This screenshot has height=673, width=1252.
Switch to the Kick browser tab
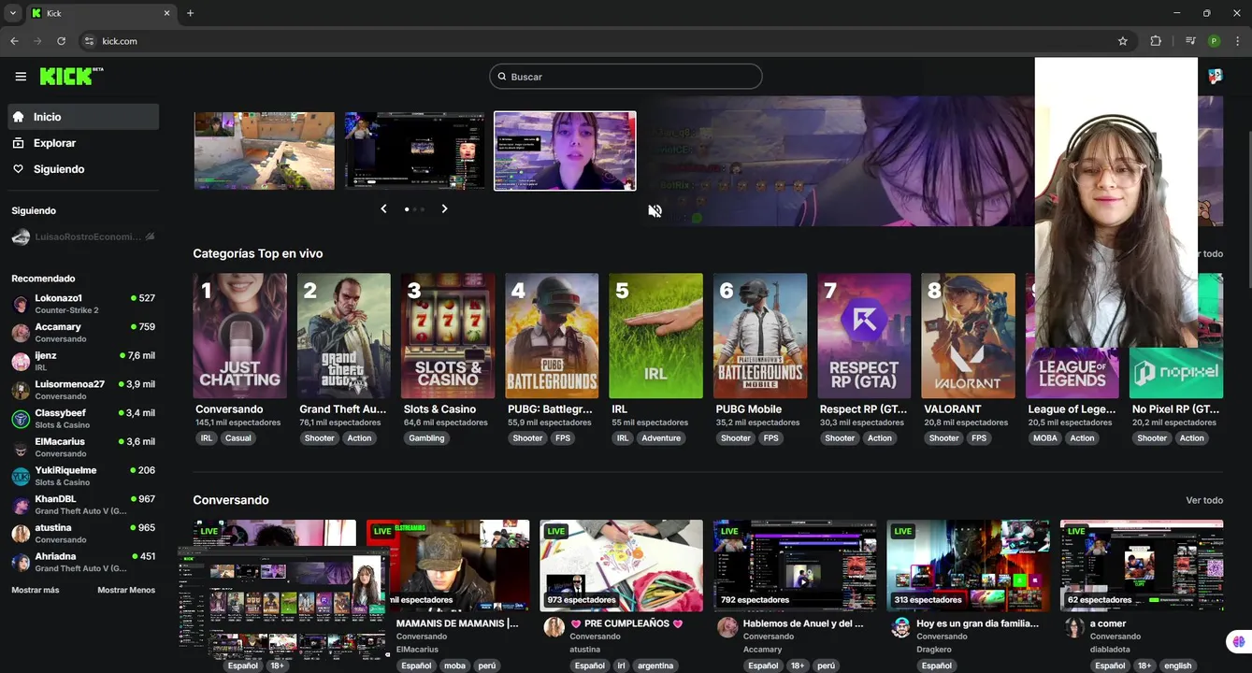(101, 13)
